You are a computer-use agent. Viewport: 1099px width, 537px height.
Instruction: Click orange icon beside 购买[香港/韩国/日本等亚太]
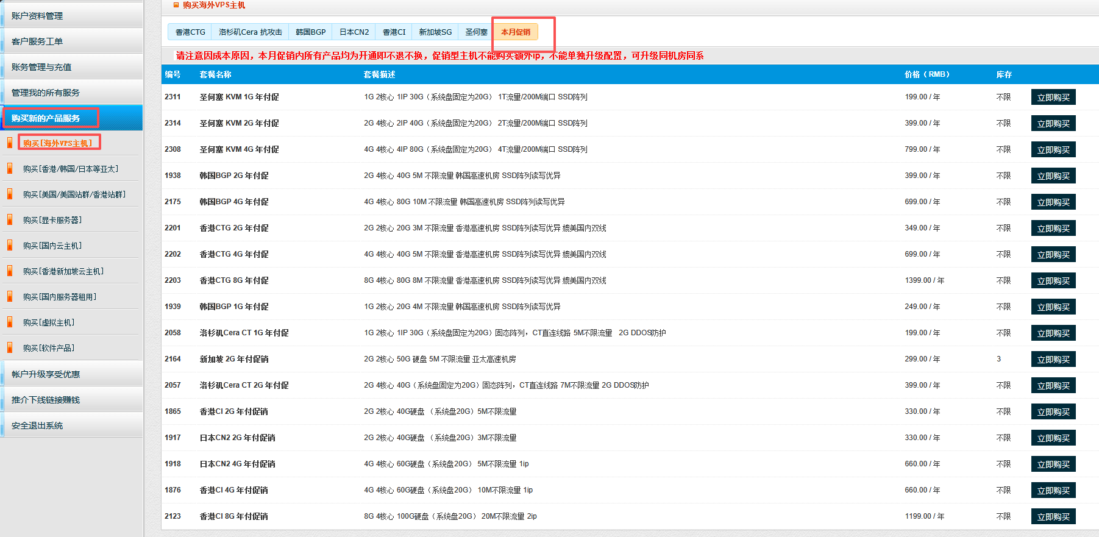[9, 169]
